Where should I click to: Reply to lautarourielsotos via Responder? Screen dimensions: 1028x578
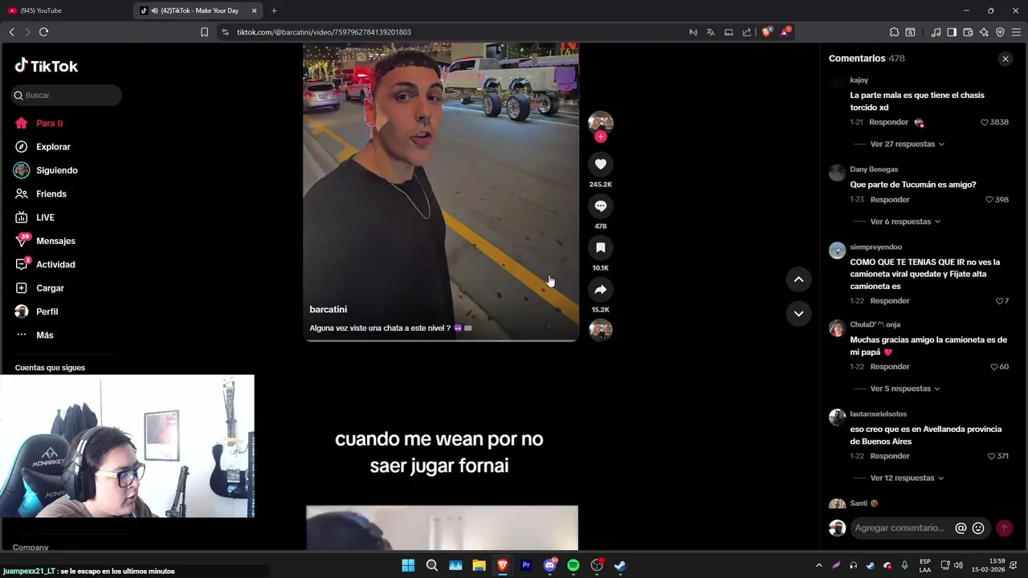coord(889,456)
